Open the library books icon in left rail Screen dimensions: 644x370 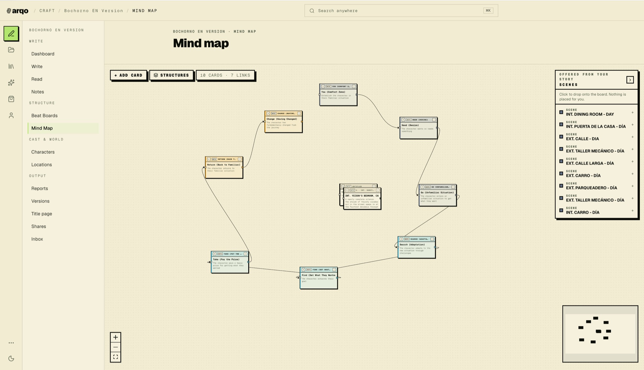pyautogui.click(x=11, y=66)
